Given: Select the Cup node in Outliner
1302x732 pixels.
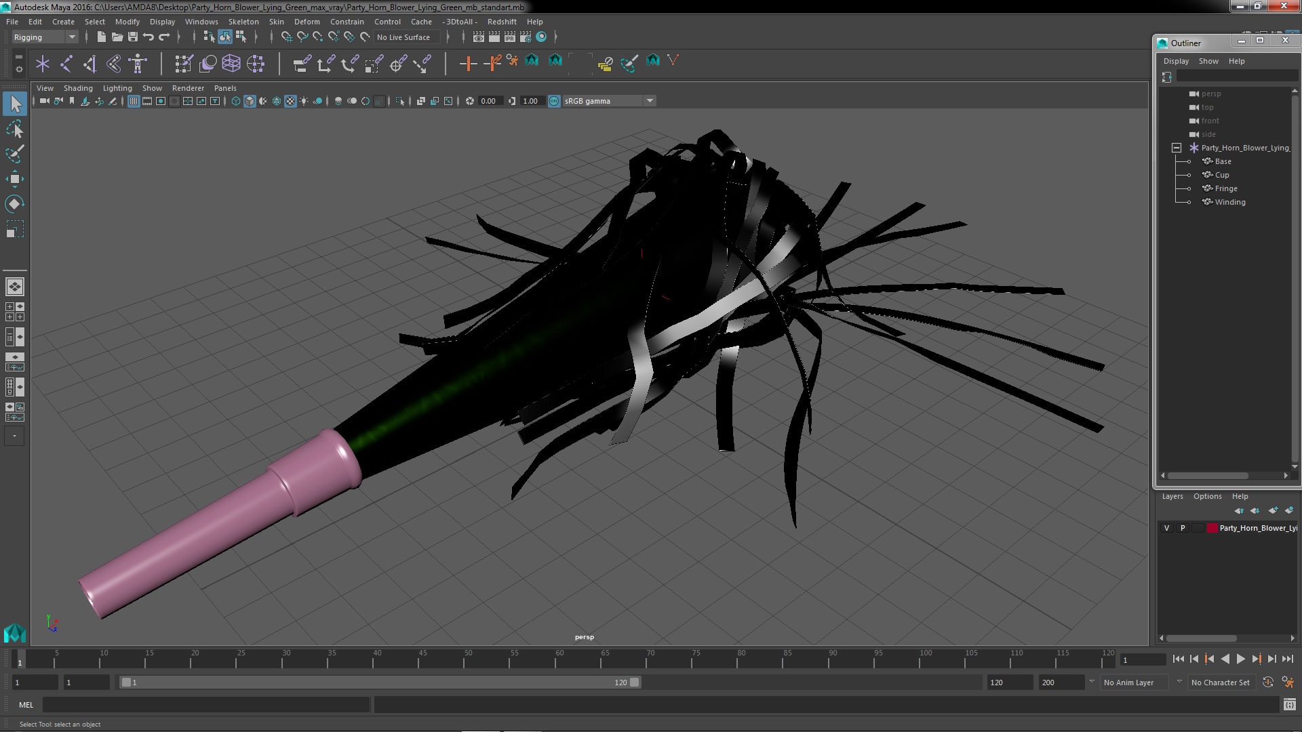Looking at the screenshot, I should pos(1221,175).
